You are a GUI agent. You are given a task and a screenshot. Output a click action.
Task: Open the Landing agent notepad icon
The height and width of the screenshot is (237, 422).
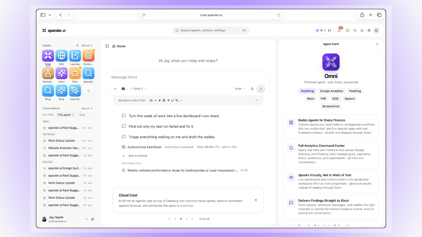75,56
